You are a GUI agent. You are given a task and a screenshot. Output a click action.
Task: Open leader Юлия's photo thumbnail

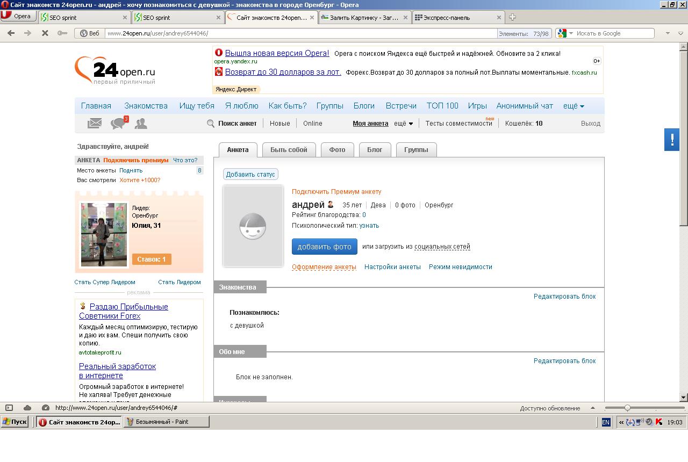(104, 234)
